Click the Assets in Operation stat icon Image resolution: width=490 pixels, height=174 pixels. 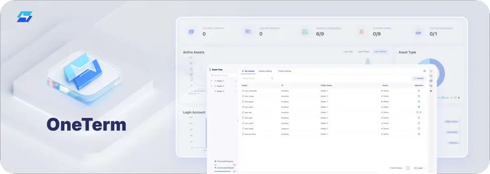point(305,32)
